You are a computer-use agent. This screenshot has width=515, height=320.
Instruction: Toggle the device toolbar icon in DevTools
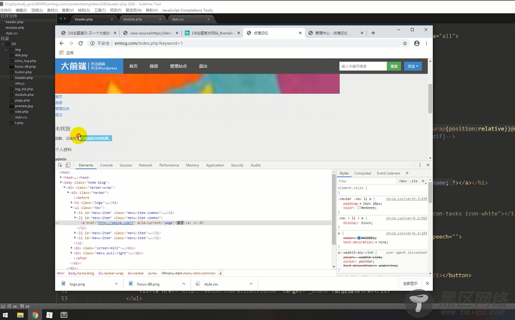tap(68, 165)
